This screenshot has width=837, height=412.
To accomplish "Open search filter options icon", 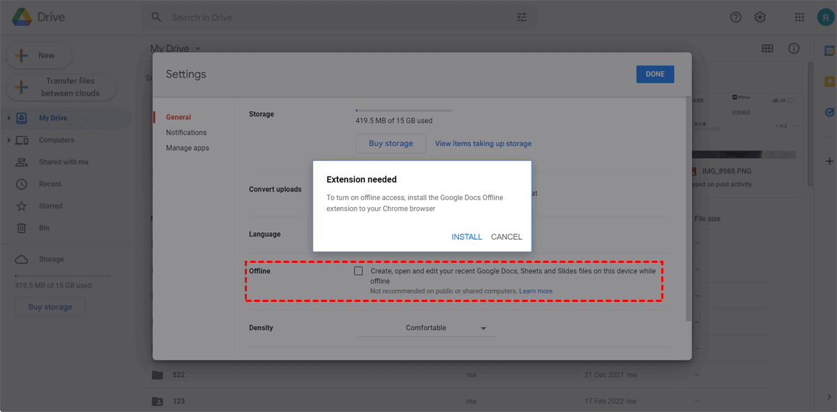I will pos(522,17).
